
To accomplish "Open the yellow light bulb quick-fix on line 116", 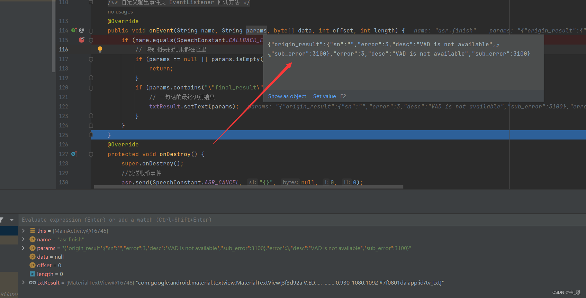I will pos(100,49).
